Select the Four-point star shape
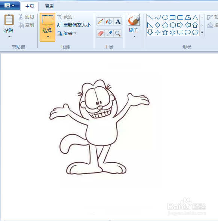 [x=157, y=33]
